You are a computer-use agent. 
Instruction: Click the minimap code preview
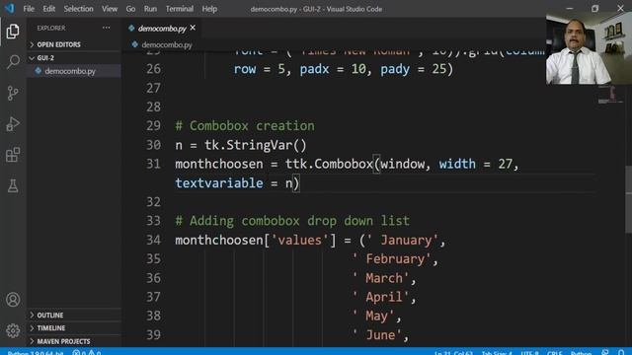pyautogui.click(x=610, y=95)
